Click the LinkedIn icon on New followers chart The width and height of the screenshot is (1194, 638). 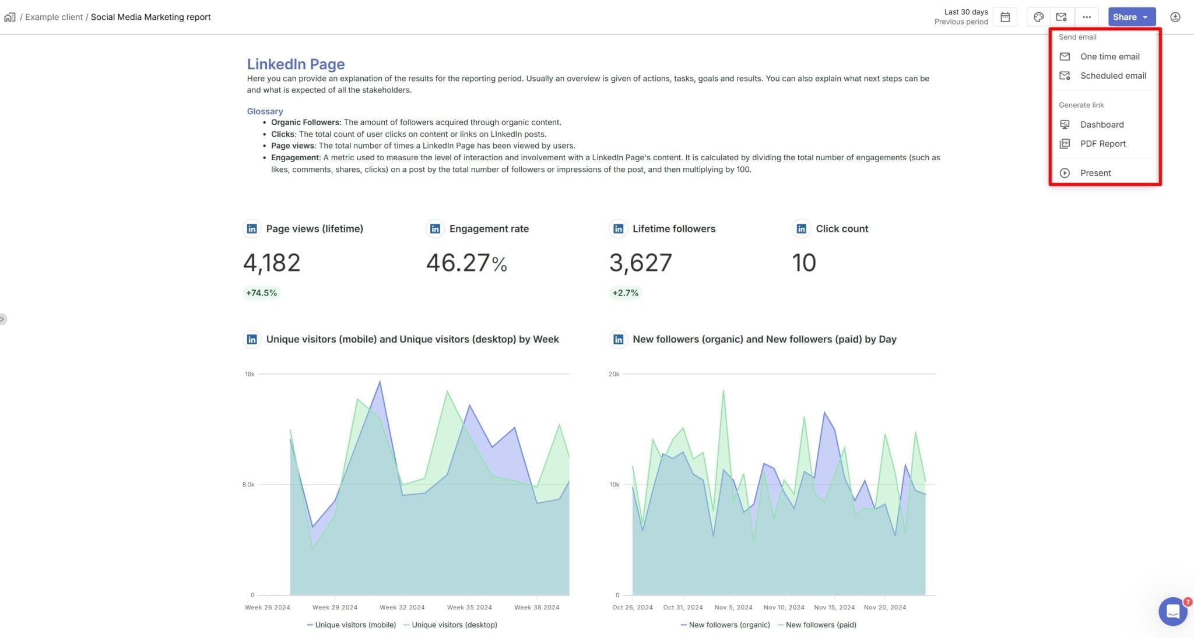coord(618,339)
